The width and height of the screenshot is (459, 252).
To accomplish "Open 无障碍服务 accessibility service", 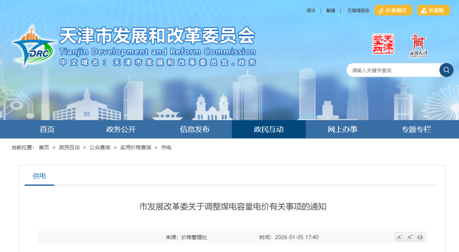I will [x=358, y=11].
